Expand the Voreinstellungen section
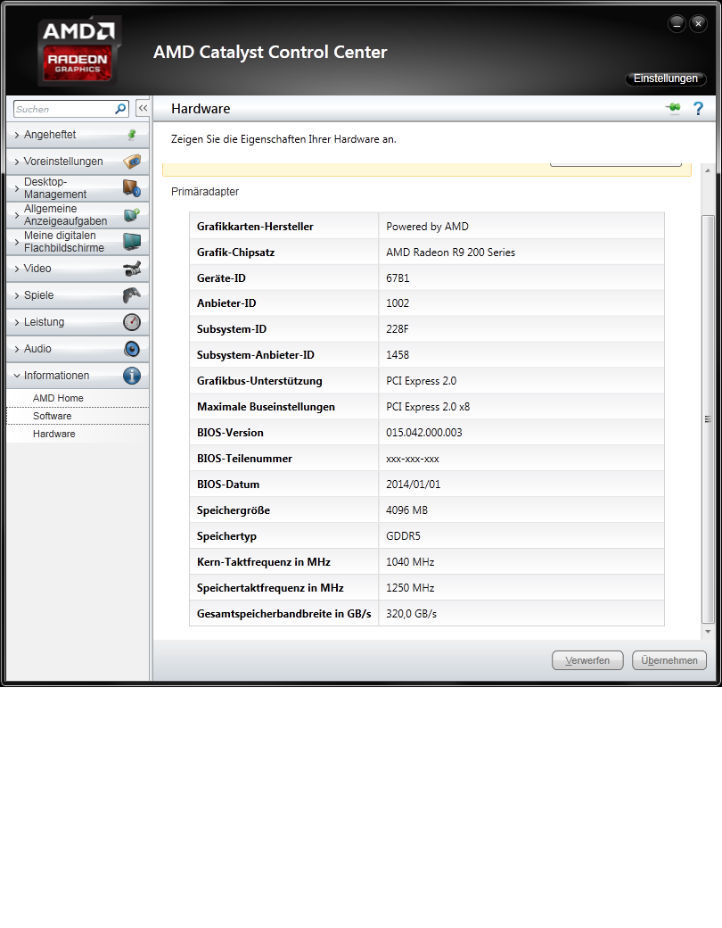Viewport: 722px width, 928px height. pyautogui.click(x=77, y=161)
